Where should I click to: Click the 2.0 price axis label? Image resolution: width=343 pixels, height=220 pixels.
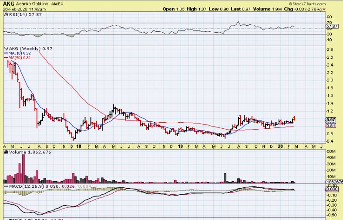pos(330,80)
